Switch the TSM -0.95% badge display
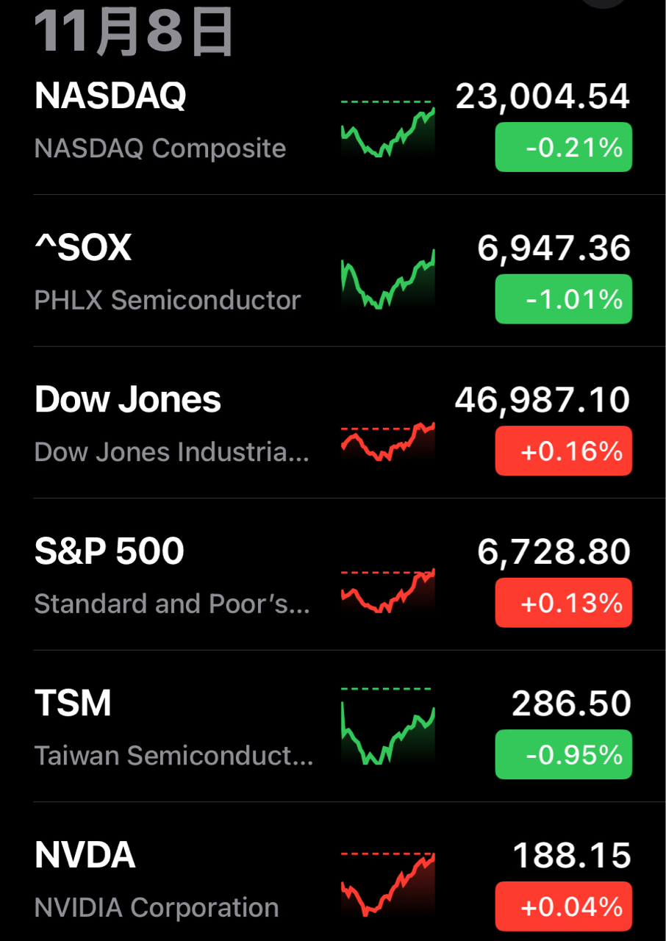The image size is (666, 941). pos(563,754)
